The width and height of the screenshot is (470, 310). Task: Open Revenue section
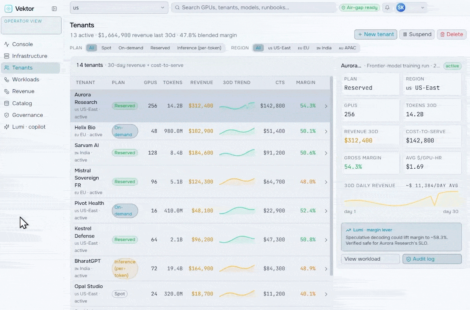click(x=31, y=91)
